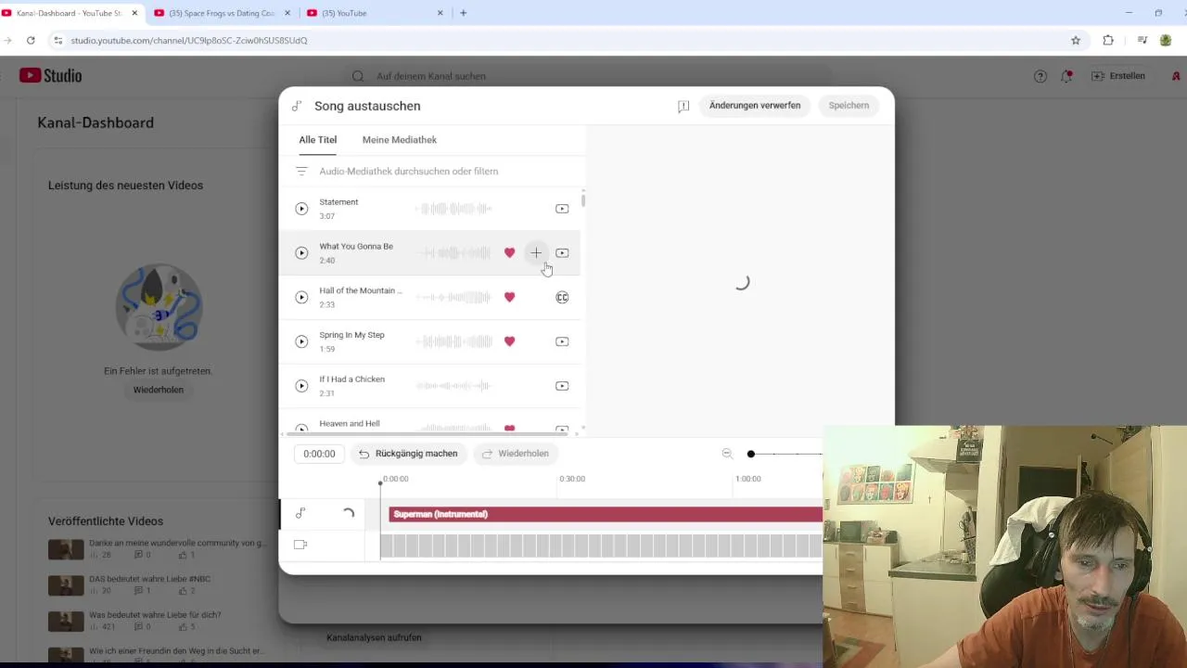Click thumbnail of 'Was bedeutet wahre Liebe' video
This screenshot has width=1187, height=668.
[66, 622]
